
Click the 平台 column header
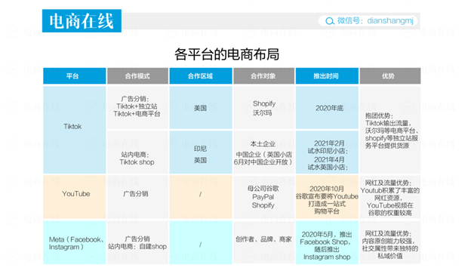click(x=74, y=75)
